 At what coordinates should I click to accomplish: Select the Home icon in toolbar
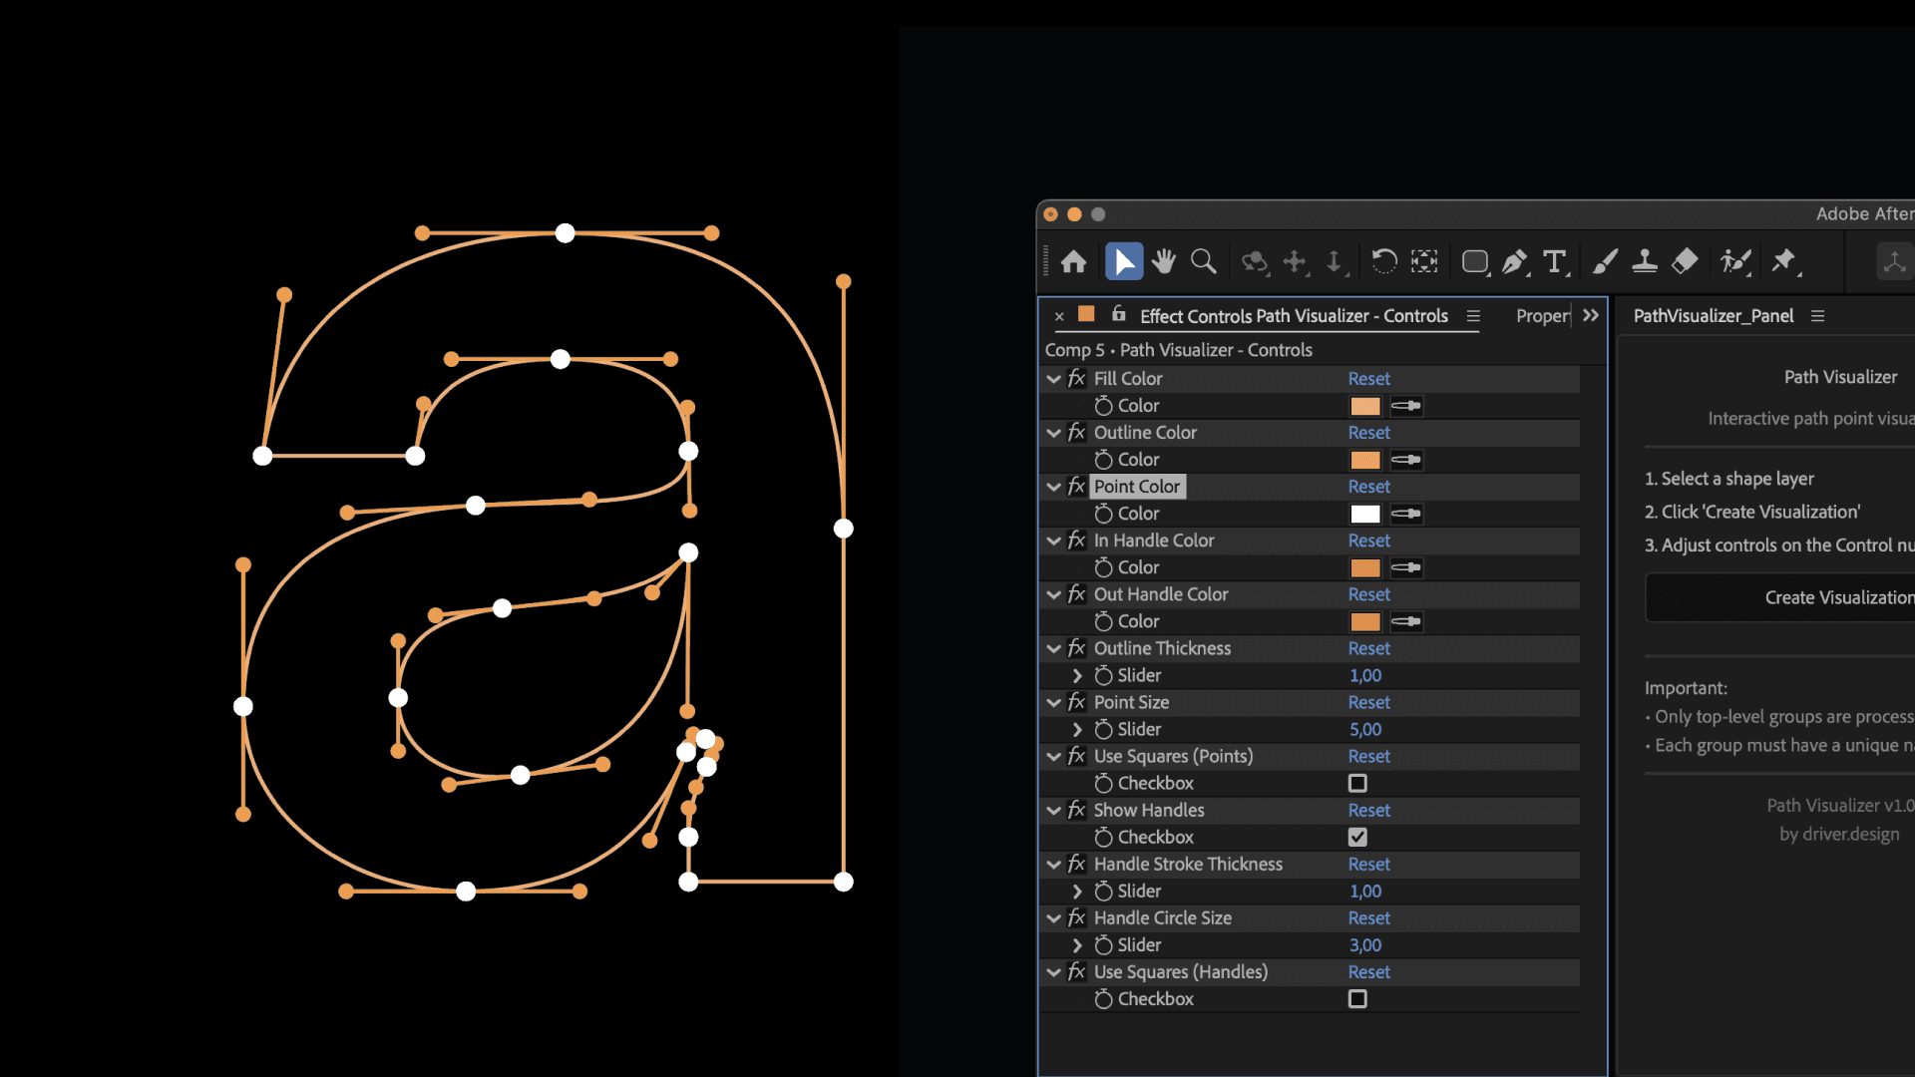coord(1074,262)
